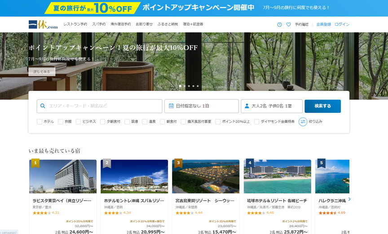Enable 露天風呂付客室 filter
The image size is (388, 234).
tap(183, 121)
